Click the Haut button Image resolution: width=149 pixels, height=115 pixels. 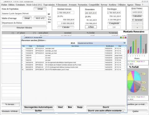pos(60,107)
